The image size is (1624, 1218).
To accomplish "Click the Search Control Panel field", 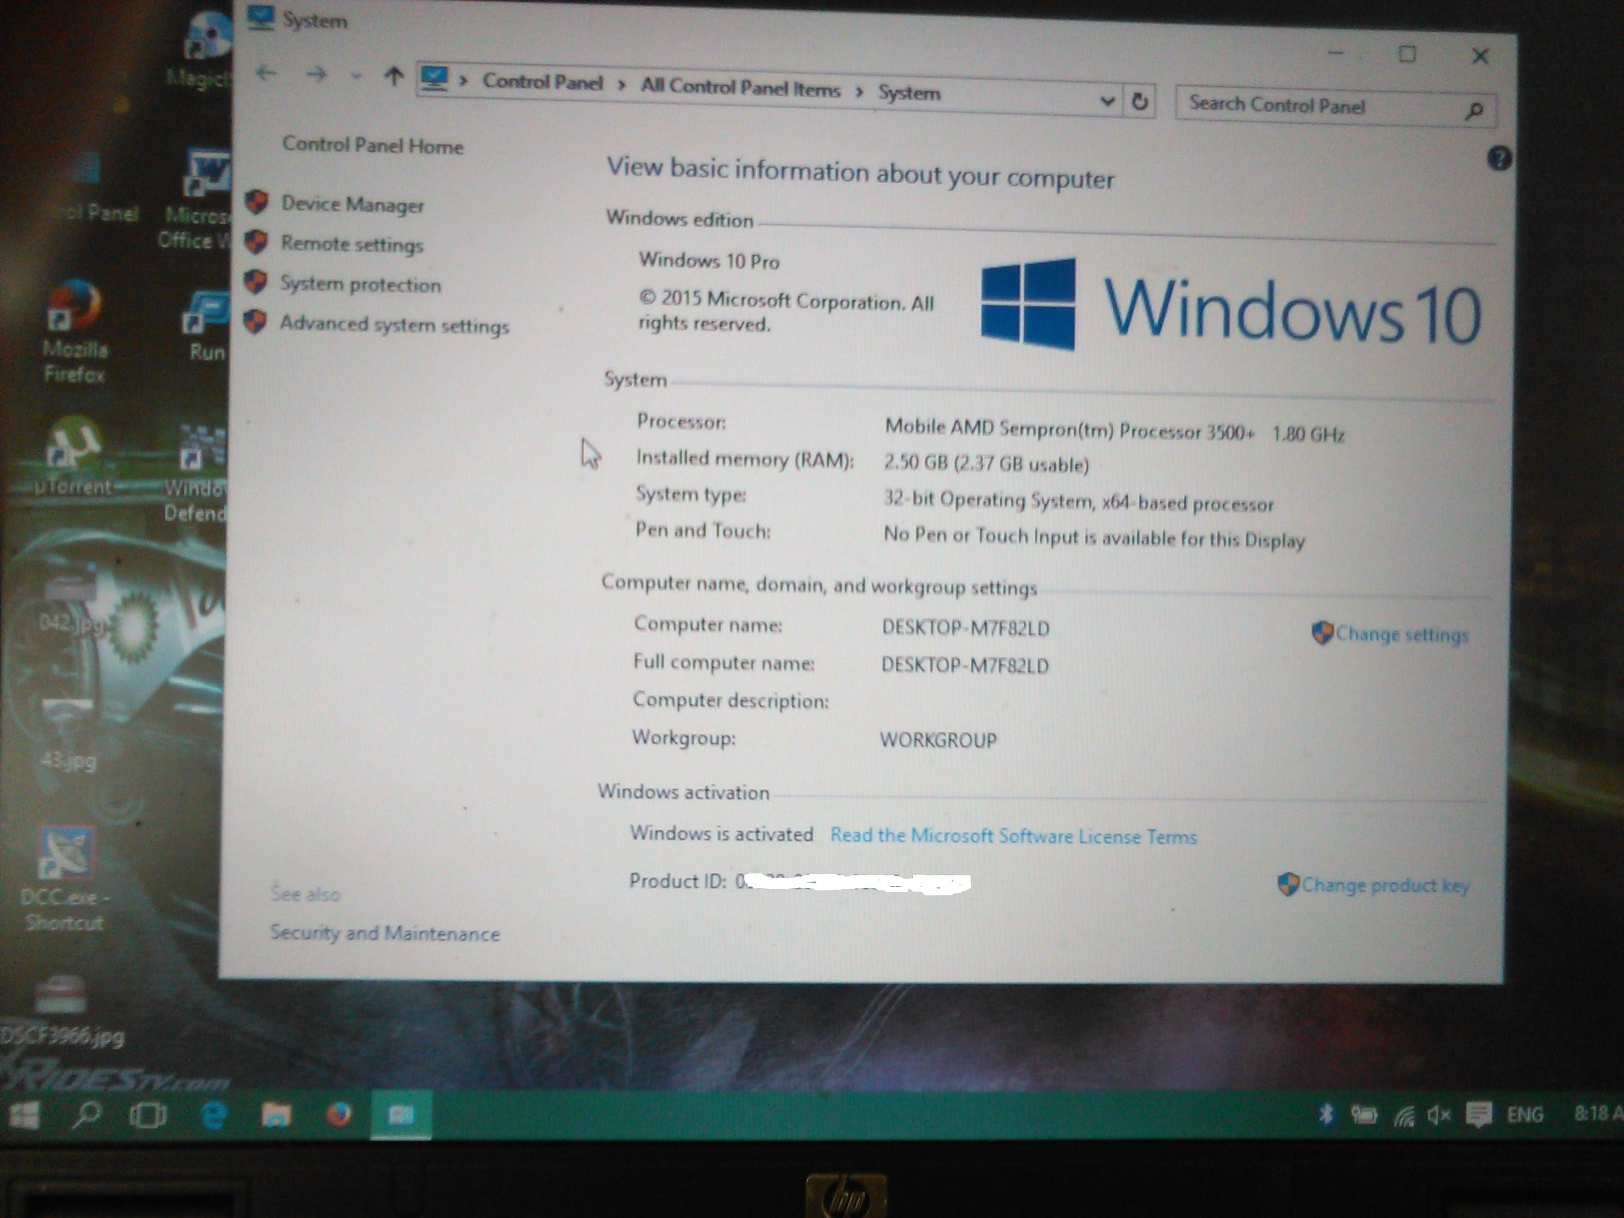I will [1335, 107].
